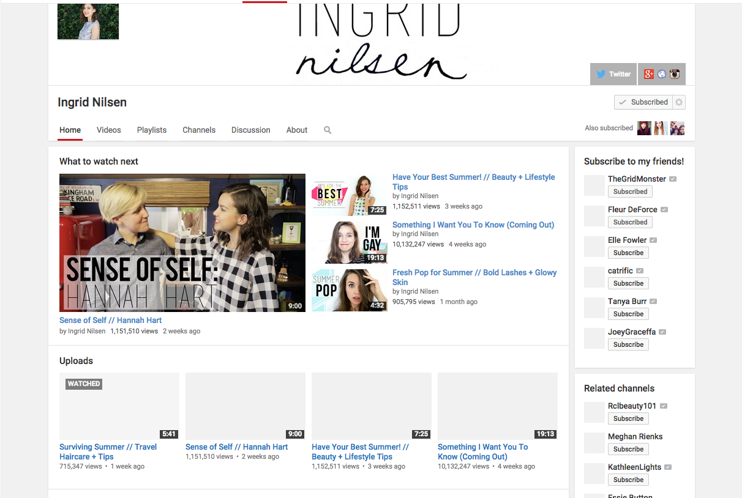The width and height of the screenshot is (742, 498).
Task: Subscribe to Elle Fowler
Action: pyautogui.click(x=628, y=253)
